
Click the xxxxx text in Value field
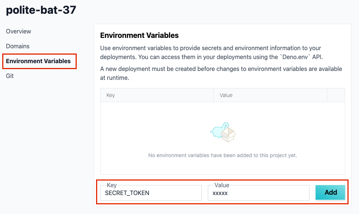(x=220, y=193)
